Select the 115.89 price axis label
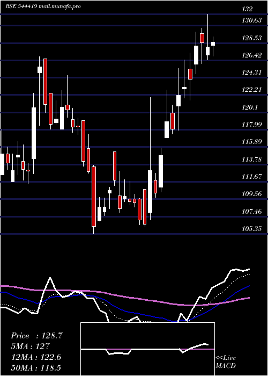The height and width of the screenshot is (376, 268). pyautogui.click(x=252, y=142)
